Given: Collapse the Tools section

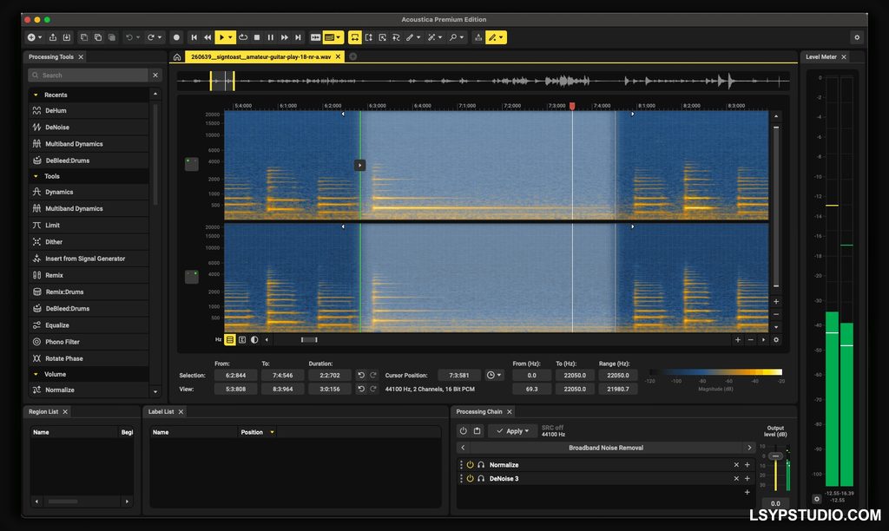Looking at the screenshot, I should tap(36, 176).
